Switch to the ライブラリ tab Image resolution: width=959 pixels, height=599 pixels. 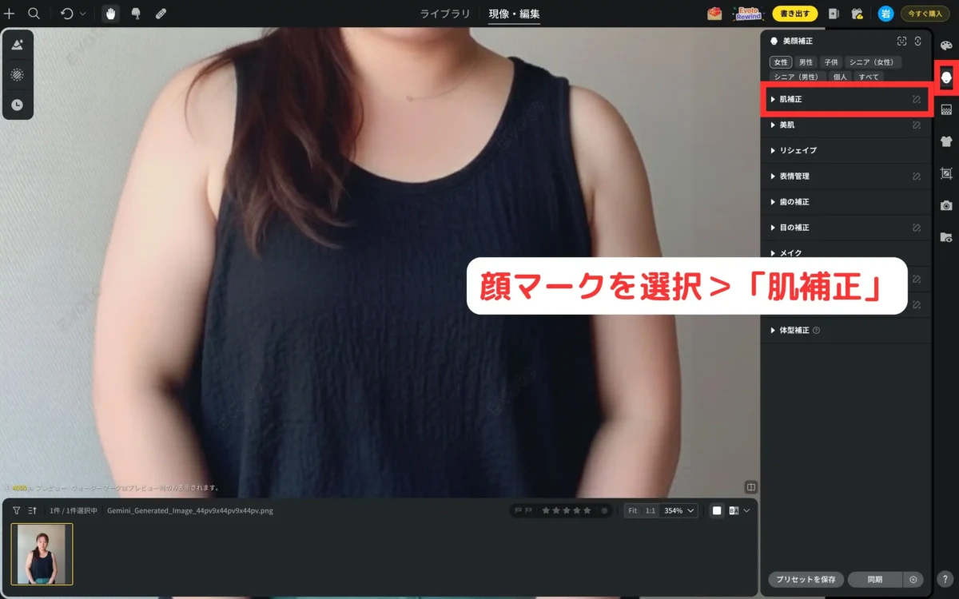445,14
